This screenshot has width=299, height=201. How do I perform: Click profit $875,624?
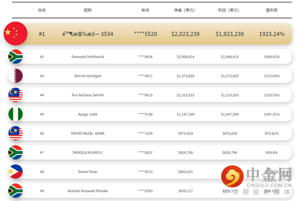click(x=229, y=133)
